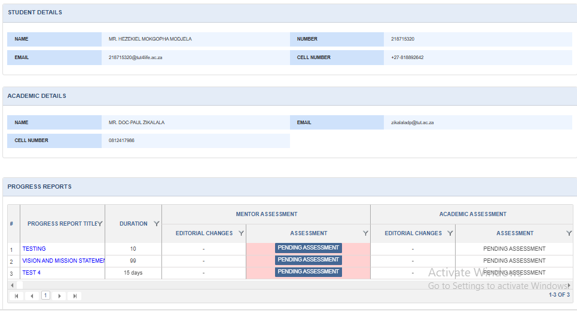Select student email 218715320@tut4life.ac.za
Screen dimensions: 577x311
135,57
